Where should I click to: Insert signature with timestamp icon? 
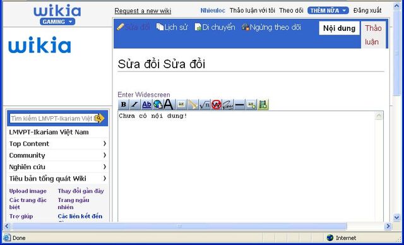(x=228, y=105)
